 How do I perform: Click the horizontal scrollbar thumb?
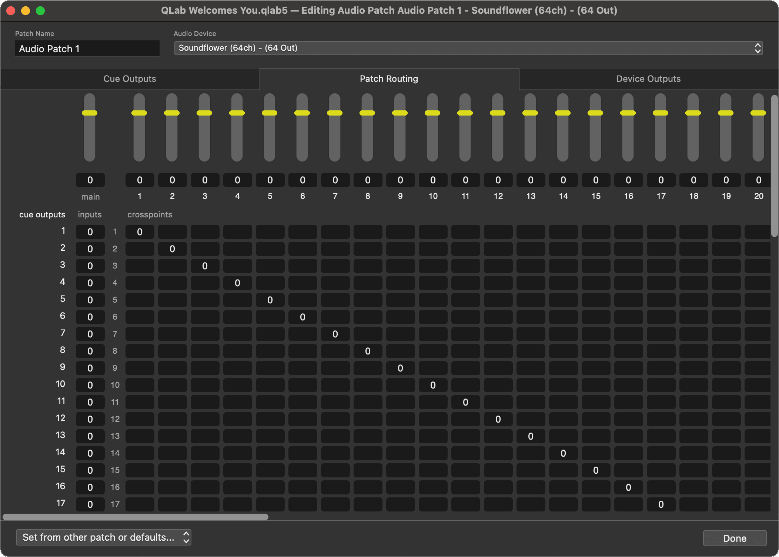click(x=136, y=517)
